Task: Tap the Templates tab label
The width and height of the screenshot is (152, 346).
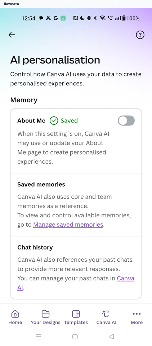Action: coord(76,322)
